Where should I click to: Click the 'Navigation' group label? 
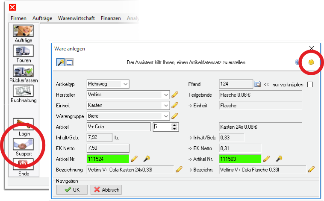point(67,181)
